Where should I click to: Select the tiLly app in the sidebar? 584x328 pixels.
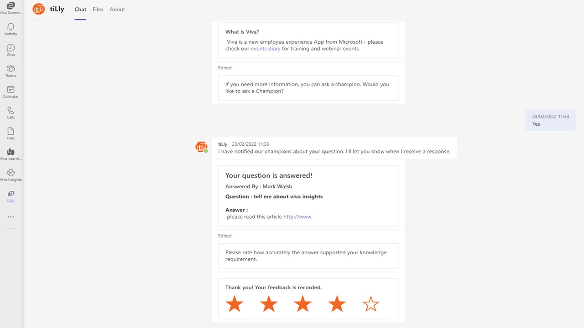tap(10, 196)
